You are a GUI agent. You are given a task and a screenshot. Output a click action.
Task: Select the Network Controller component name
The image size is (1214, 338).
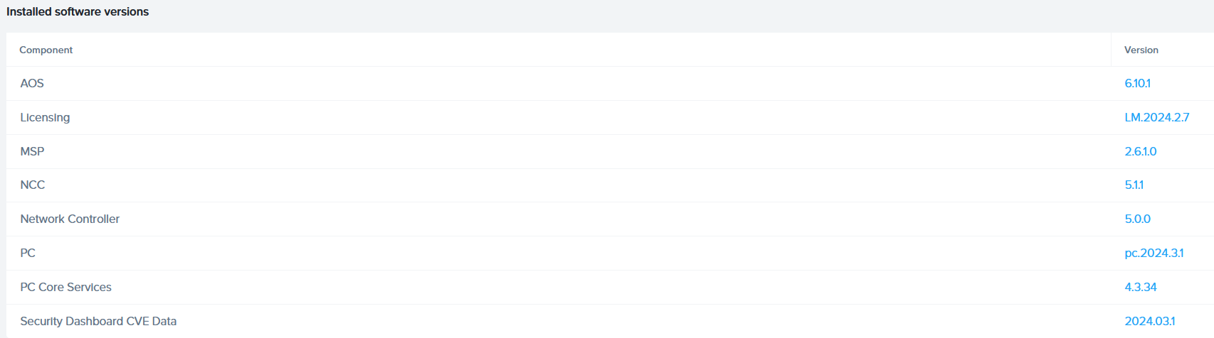tap(70, 219)
